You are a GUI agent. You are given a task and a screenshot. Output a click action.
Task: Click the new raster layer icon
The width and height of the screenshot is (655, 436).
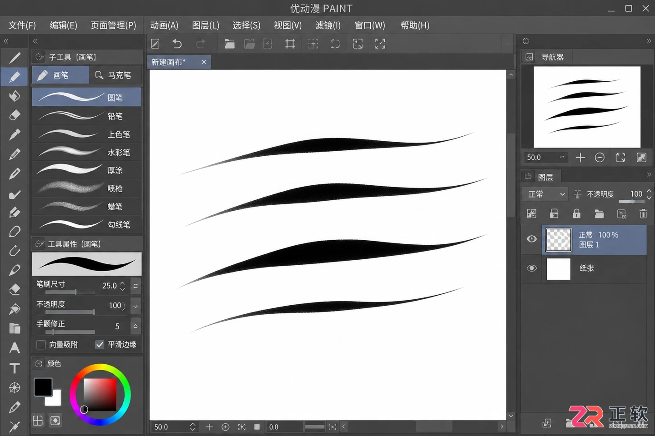tap(531, 213)
